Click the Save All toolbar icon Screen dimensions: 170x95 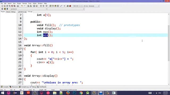point(10,6)
